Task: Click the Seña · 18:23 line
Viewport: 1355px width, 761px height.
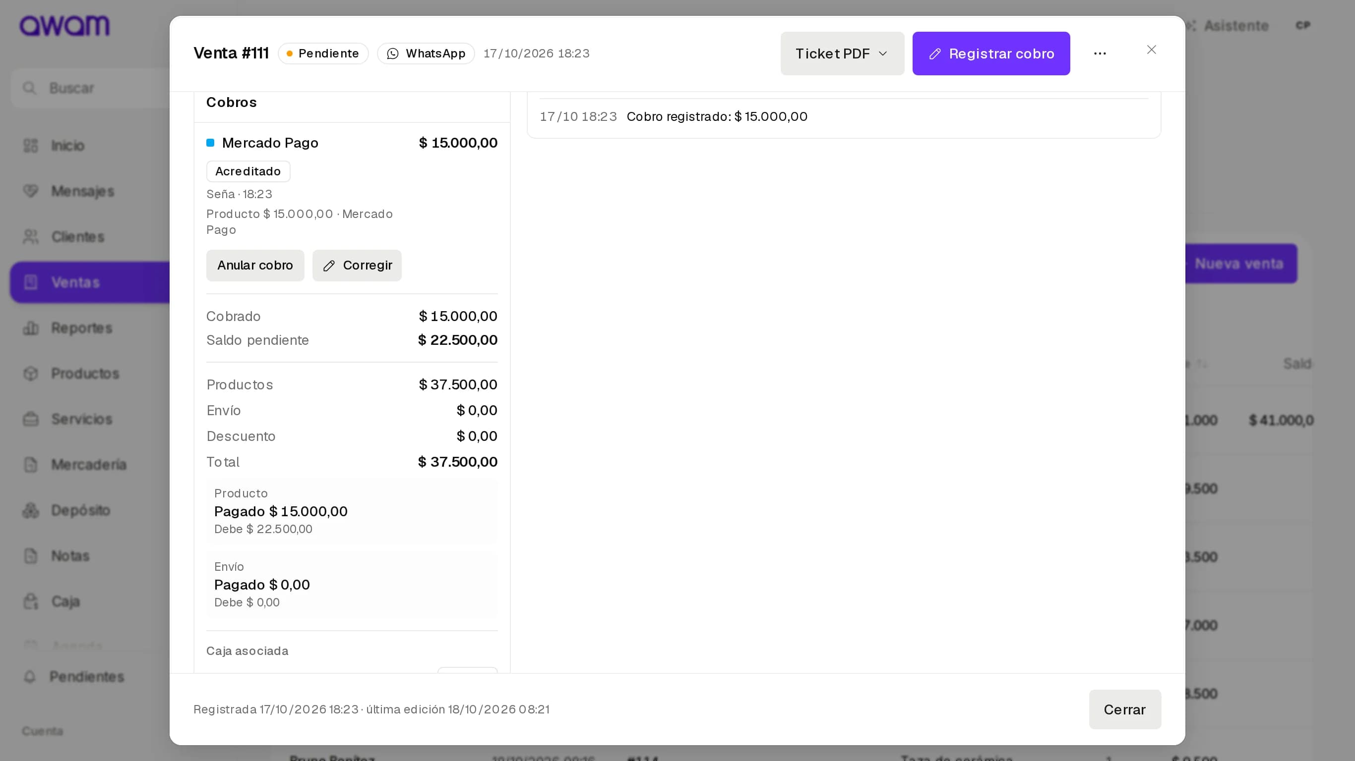Action: [x=240, y=194]
